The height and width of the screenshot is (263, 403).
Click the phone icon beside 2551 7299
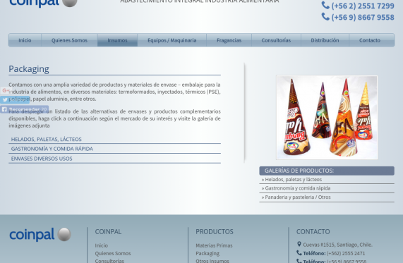(325, 5)
